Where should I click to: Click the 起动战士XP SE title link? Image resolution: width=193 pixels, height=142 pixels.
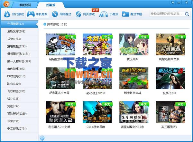click(x=96, y=93)
